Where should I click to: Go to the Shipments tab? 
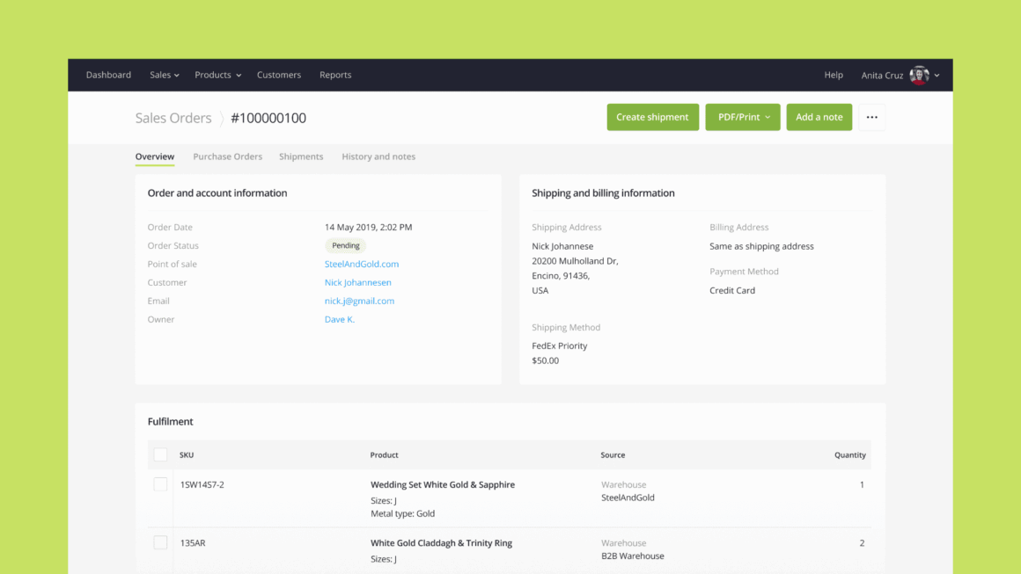coord(301,156)
